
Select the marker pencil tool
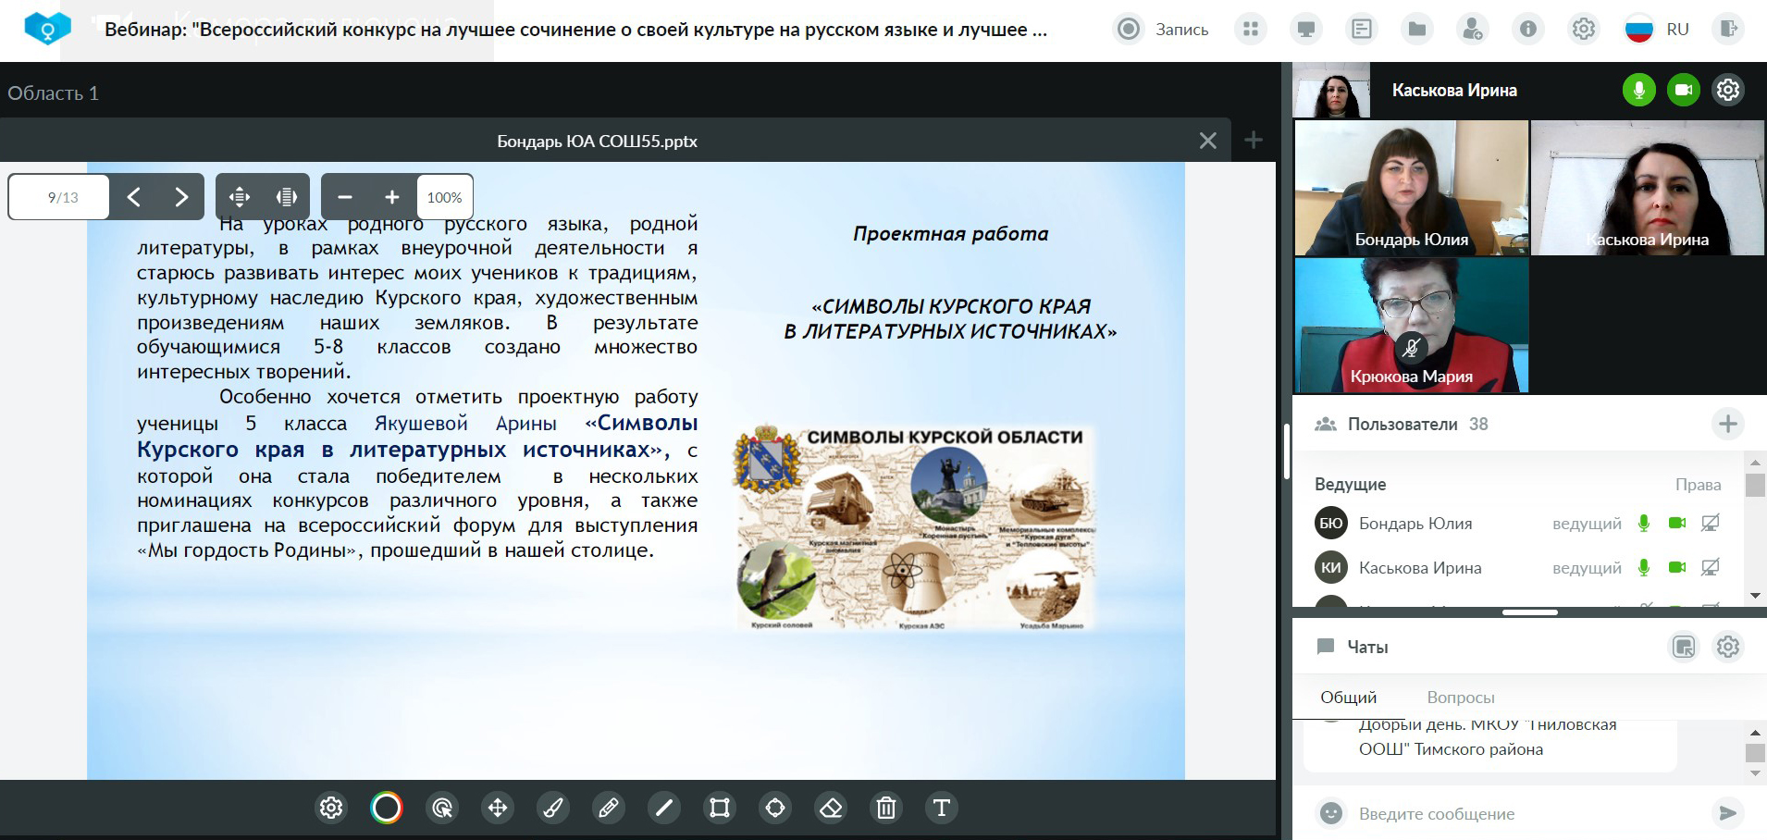click(609, 808)
